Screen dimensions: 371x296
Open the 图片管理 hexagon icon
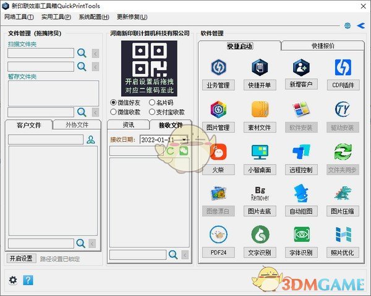218,109
